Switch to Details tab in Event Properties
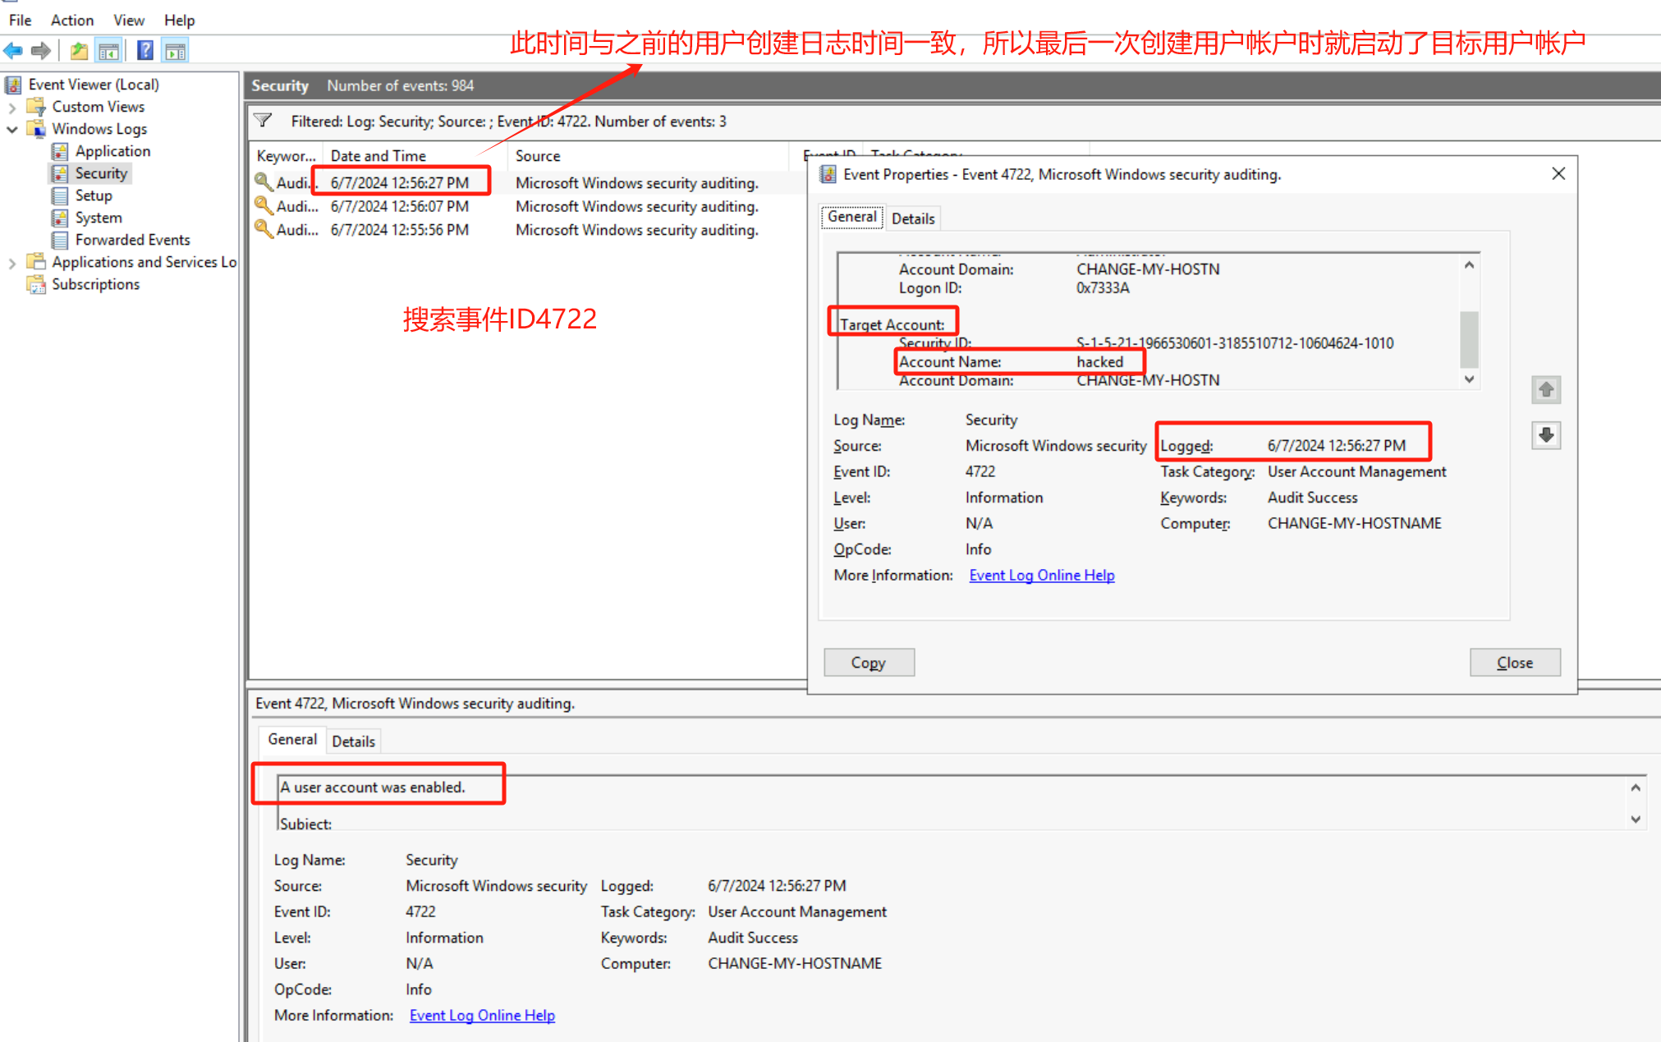1661x1042 pixels. point(912,218)
